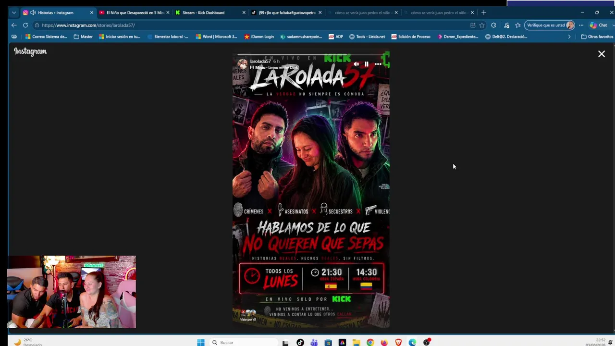
Task: Switch to the TikTok gustavopetro tab
Action: click(x=286, y=12)
